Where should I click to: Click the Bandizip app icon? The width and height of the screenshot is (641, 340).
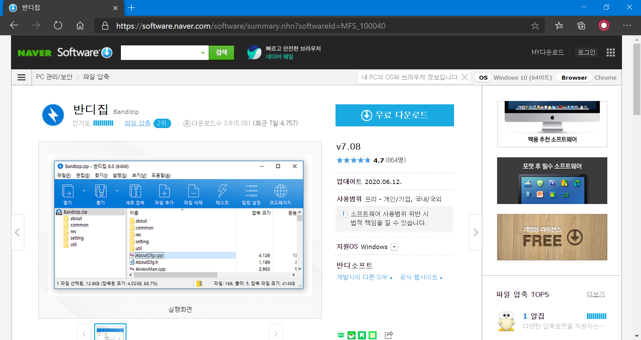53,115
